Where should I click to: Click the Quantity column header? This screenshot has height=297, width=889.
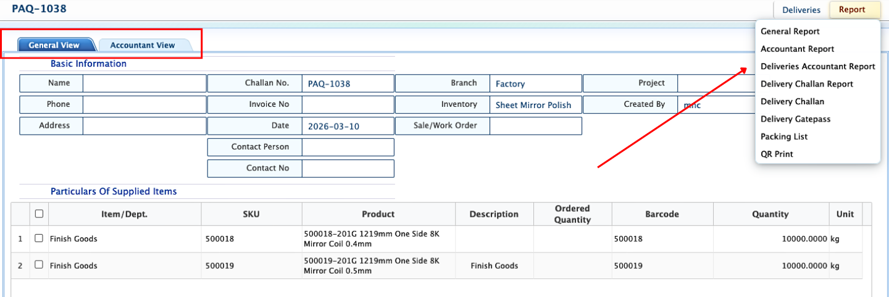click(770, 214)
